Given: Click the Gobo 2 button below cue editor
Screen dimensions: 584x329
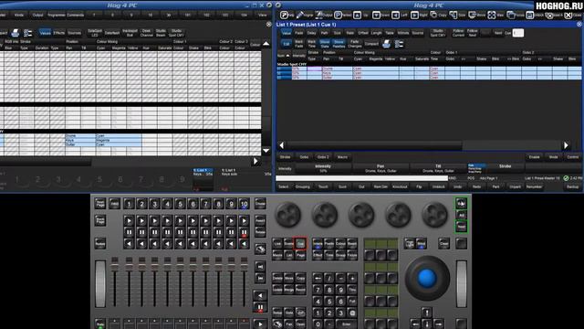Looking at the screenshot, I should (323, 157).
